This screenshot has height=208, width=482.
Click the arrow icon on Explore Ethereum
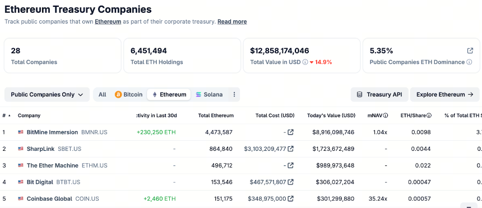tap(470, 94)
